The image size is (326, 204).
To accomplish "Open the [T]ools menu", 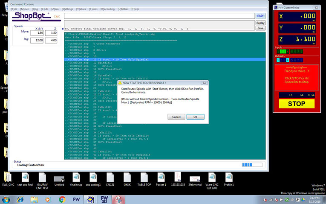I will coord(93,9).
